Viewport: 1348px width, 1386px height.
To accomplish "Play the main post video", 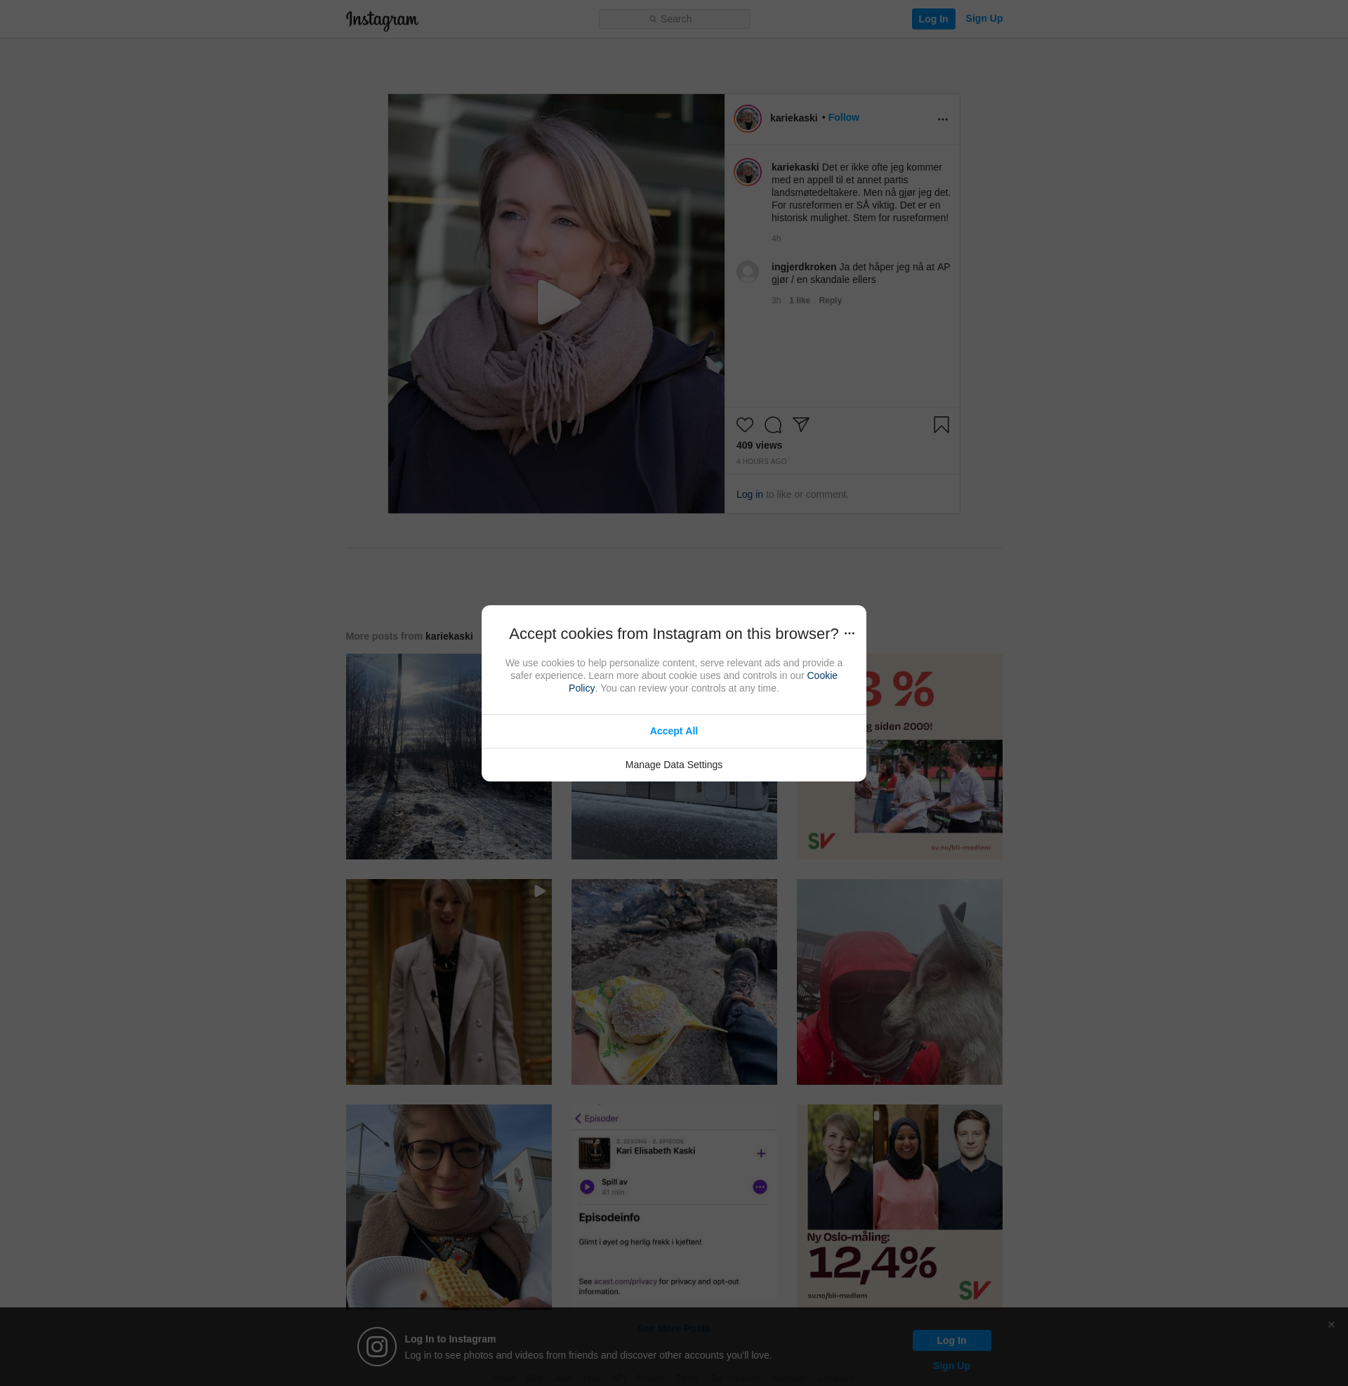I will (557, 303).
